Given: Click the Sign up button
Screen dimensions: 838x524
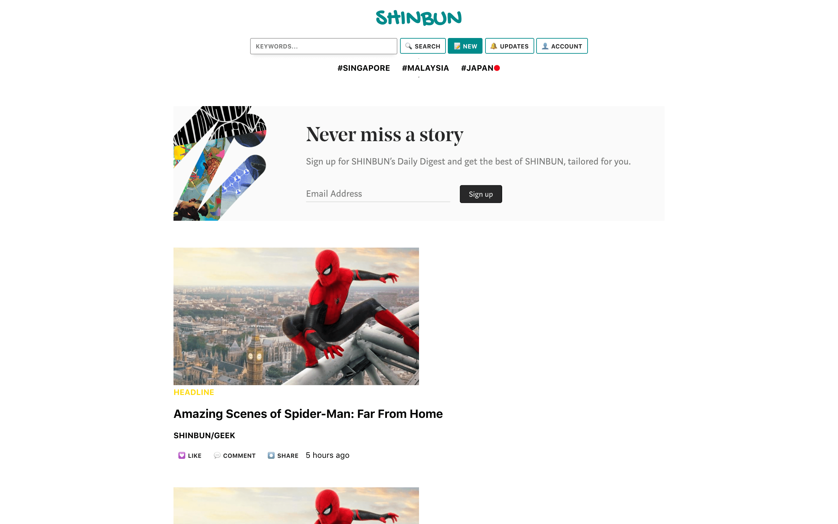Looking at the screenshot, I should (x=481, y=194).
